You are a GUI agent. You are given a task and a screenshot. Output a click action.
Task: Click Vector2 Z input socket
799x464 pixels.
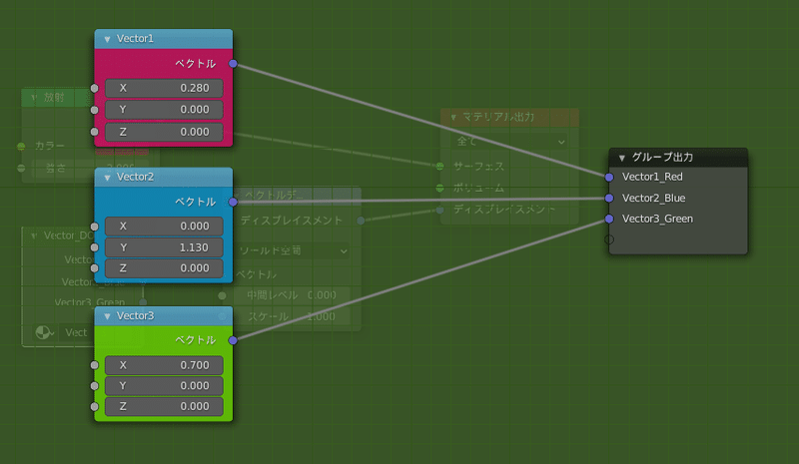point(94,268)
